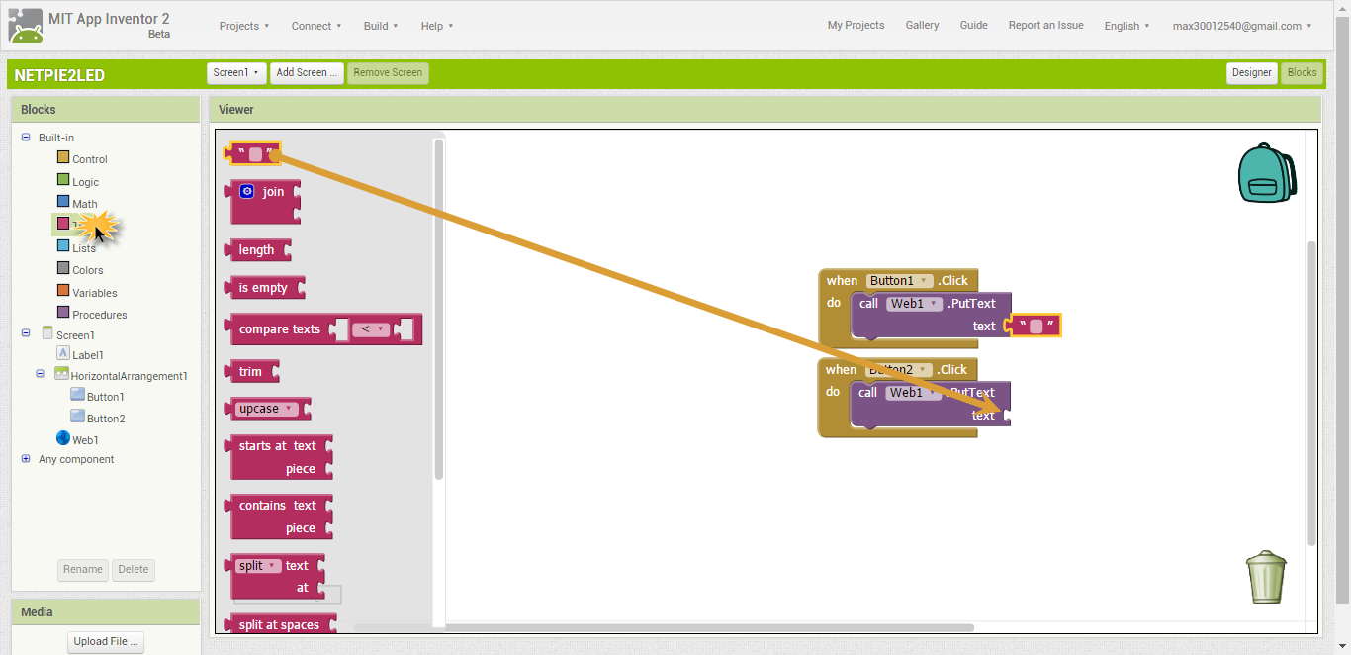The width and height of the screenshot is (1351, 655).
Task: Click the Upload File button
Action: click(x=106, y=641)
